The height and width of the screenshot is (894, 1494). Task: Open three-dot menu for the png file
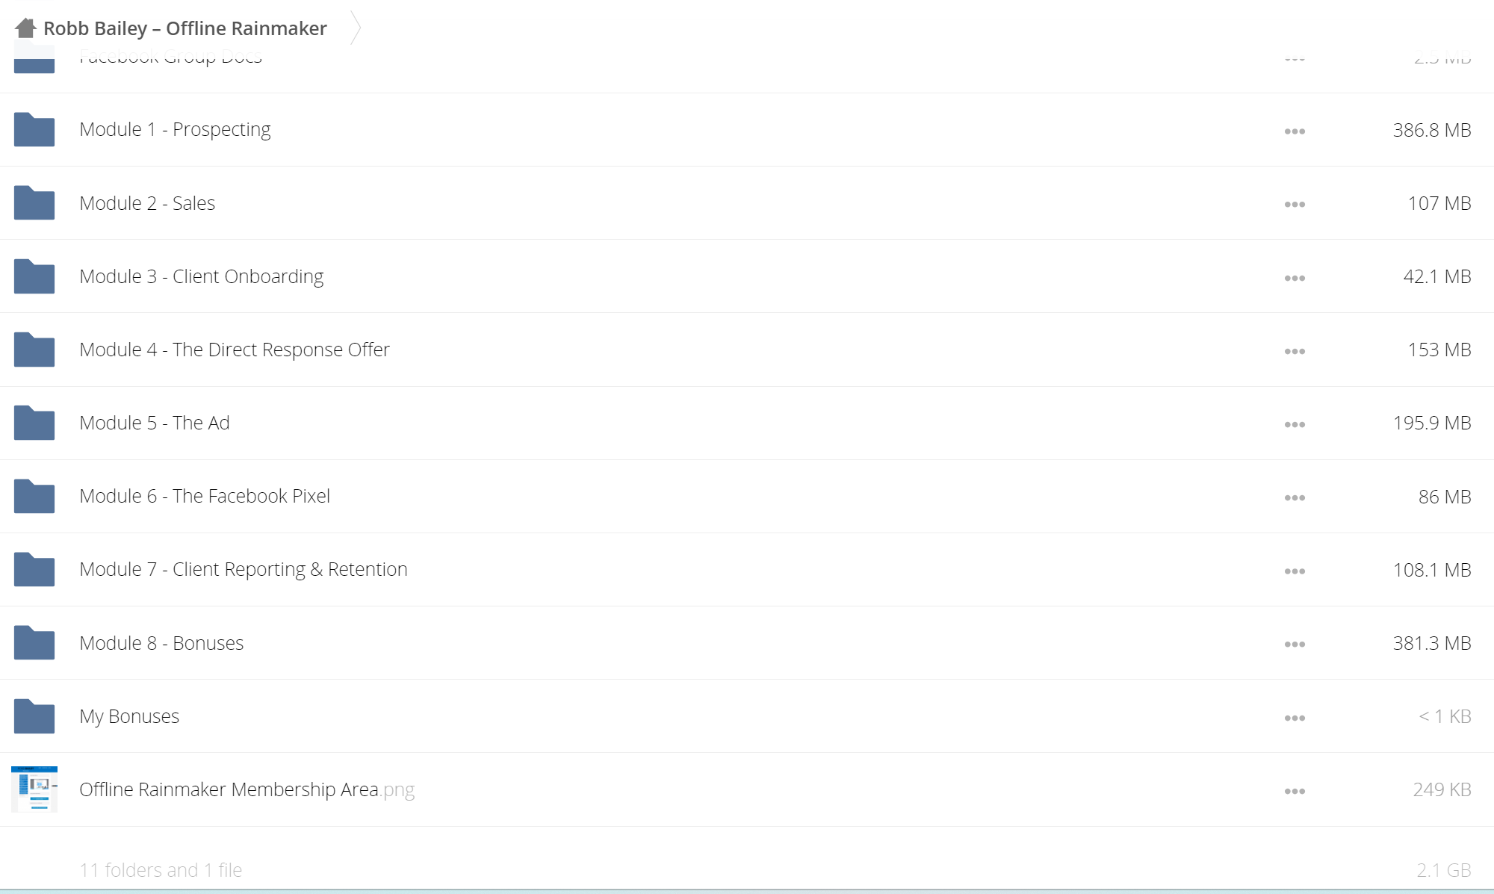(x=1295, y=791)
